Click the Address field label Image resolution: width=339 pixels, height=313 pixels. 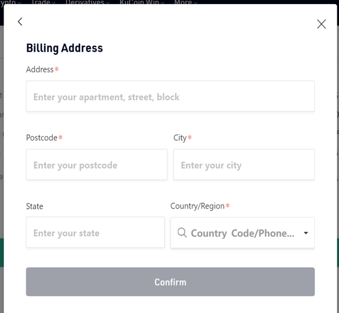click(40, 69)
